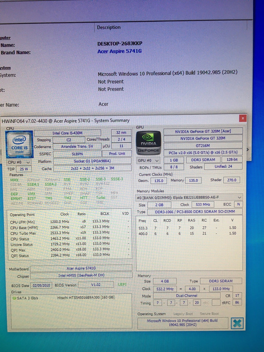
Task: Click the CPU LFM (Min) operating point row
Action: (70, 222)
